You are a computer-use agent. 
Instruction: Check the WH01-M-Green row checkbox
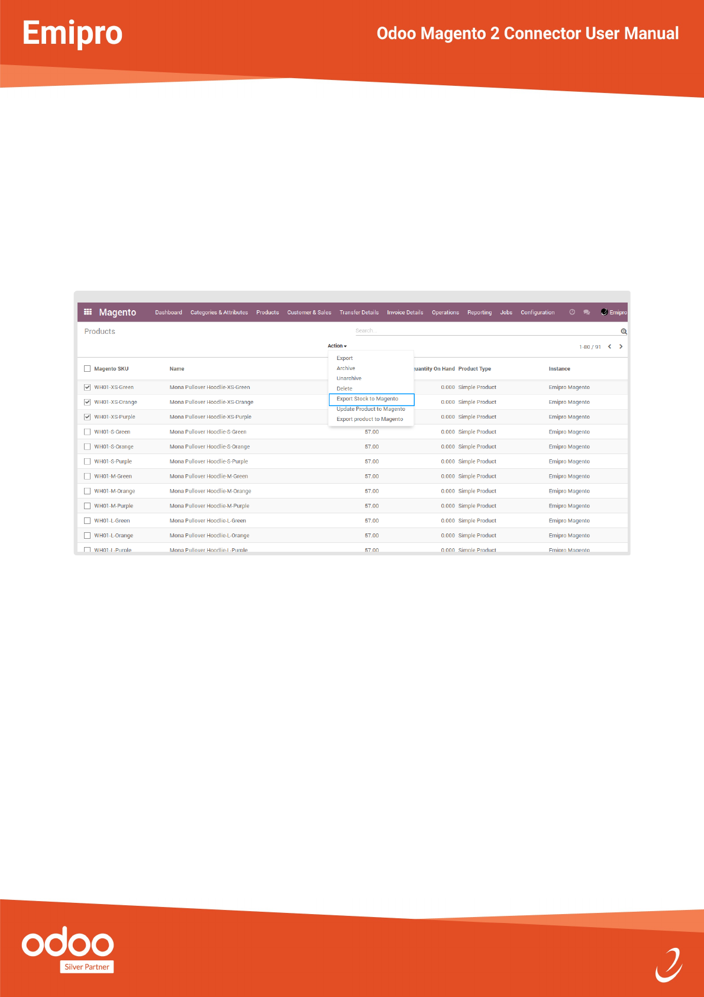click(88, 476)
